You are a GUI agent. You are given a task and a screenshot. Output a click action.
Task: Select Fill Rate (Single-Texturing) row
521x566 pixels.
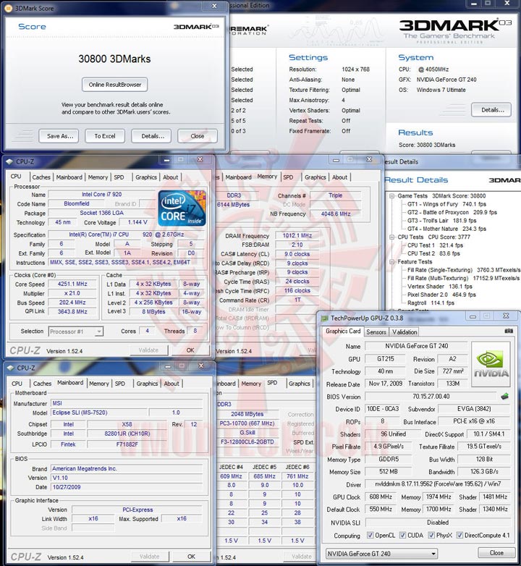coord(464,271)
